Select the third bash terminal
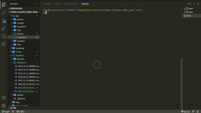The image size is (201, 113). [192, 16]
